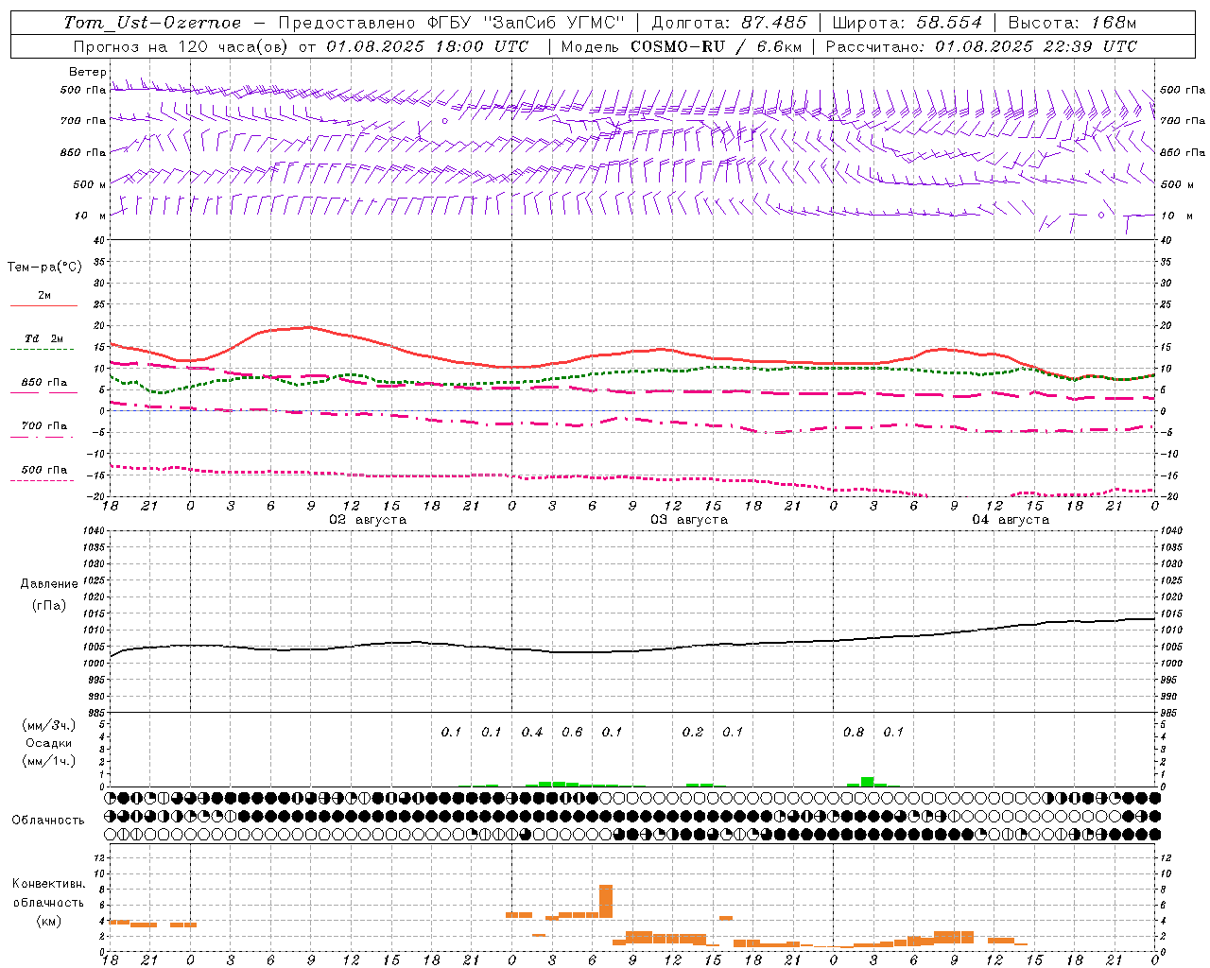Click the Конвективн. облачность label
The width and height of the screenshot is (1210, 968).
click(x=48, y=893)
